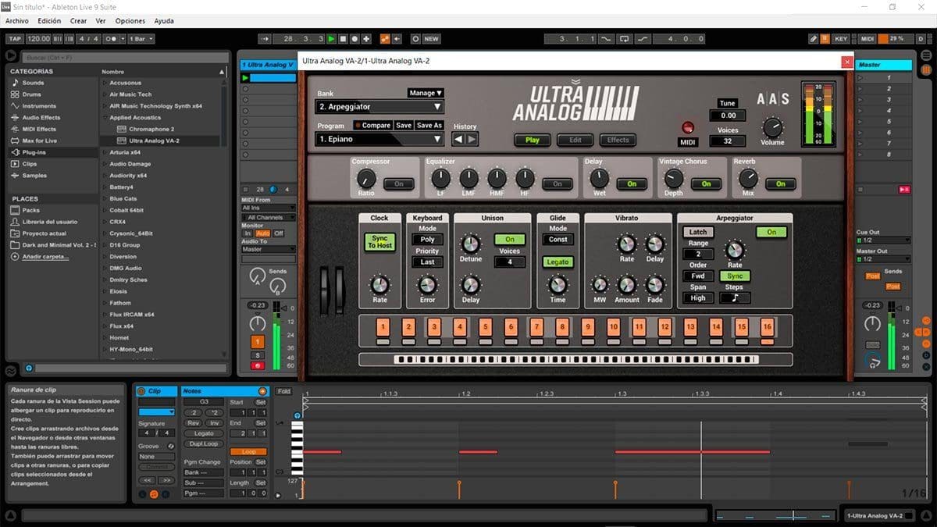Click arpeggiator step 5 pad
The width and height of the screenshot is (937, 527).
pos(485,326)
